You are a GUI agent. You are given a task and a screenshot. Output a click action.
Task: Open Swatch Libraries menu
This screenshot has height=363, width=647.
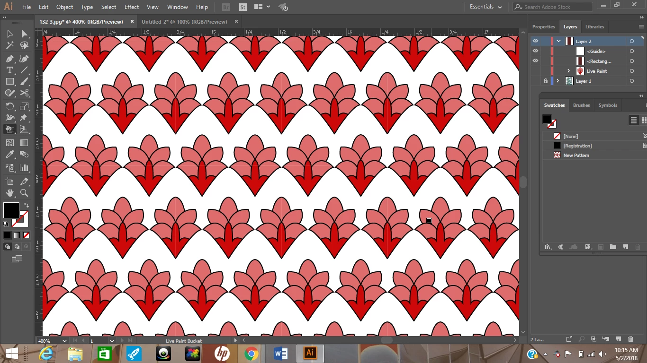tap(548, 247)
